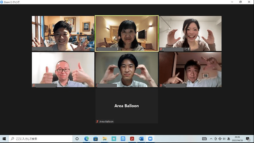Click the Zoom logo in the title bar
Screen dimensions: 254x143
tap(3, 2)
